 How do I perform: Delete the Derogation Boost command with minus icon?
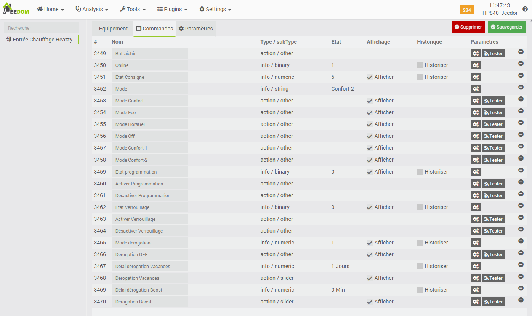[521, 300]
